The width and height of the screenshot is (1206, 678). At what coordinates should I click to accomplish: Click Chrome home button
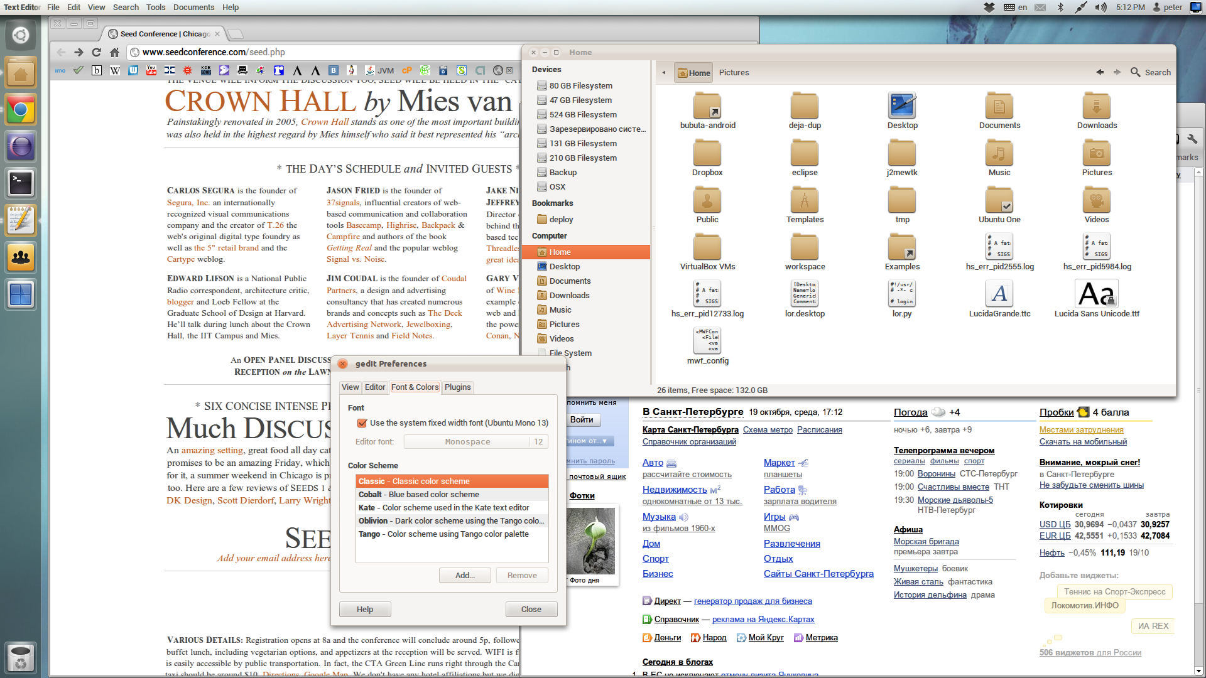[x=114, y=52]
